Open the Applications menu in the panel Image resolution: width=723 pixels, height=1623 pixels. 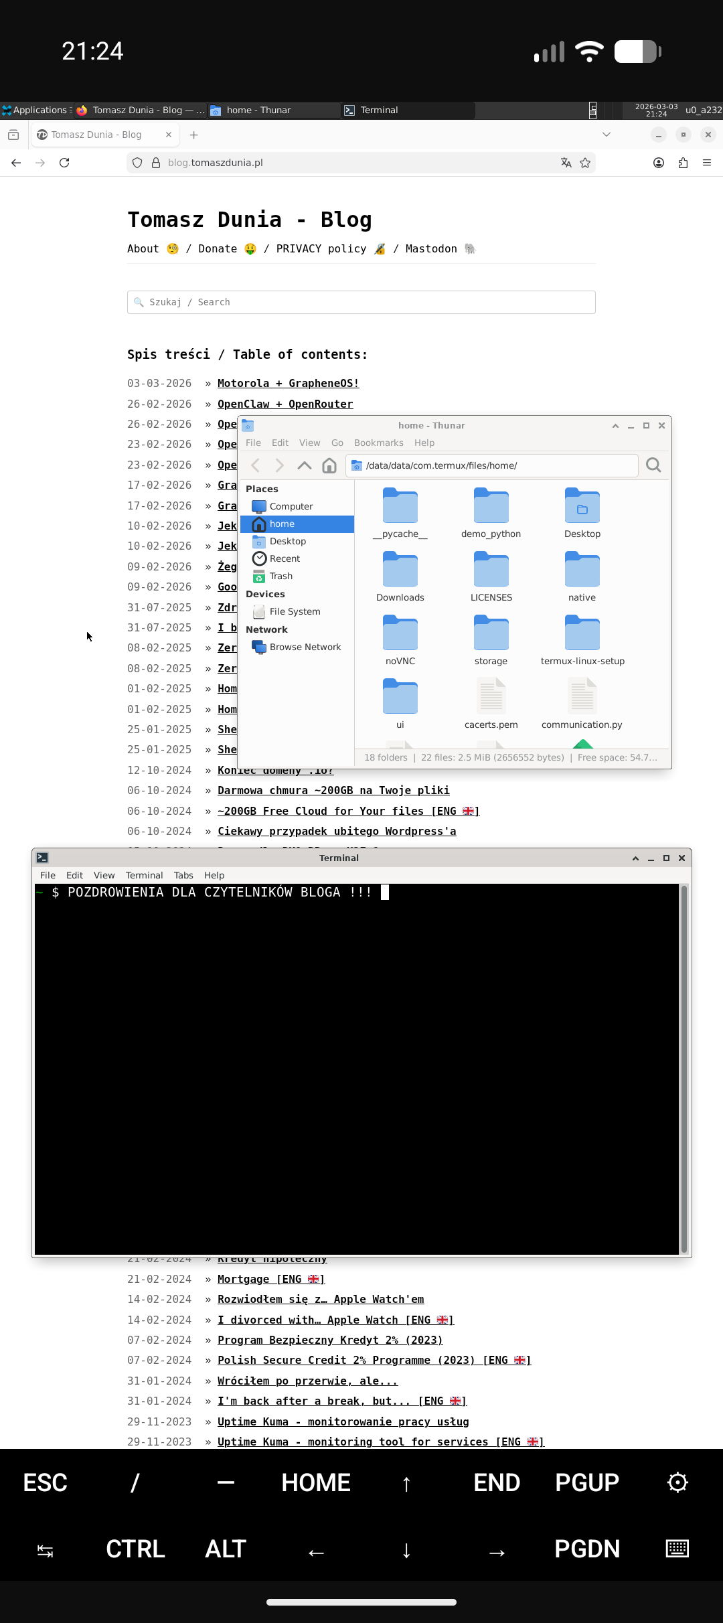pyautogui.click(x=36, y=110)
